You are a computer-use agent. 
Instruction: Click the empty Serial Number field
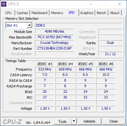click(55, 54)
